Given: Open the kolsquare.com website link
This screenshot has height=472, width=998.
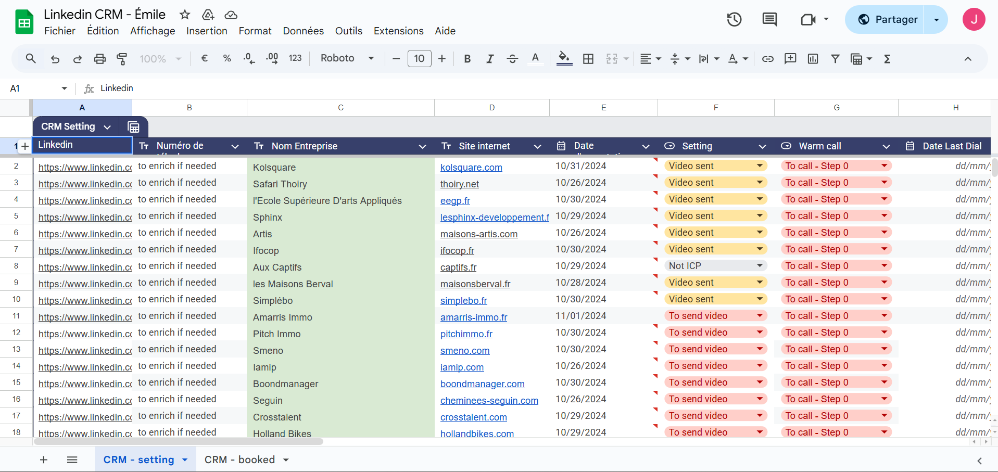Looking at the screenshot, I should click(471, 168).
